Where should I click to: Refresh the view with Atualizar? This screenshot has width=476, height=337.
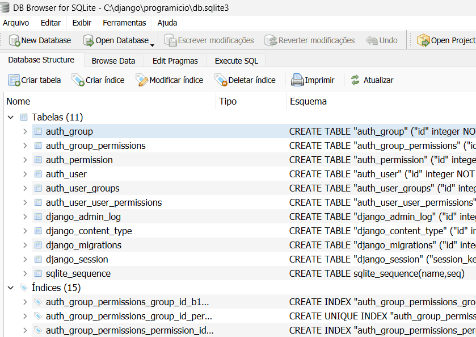[356, 80]
